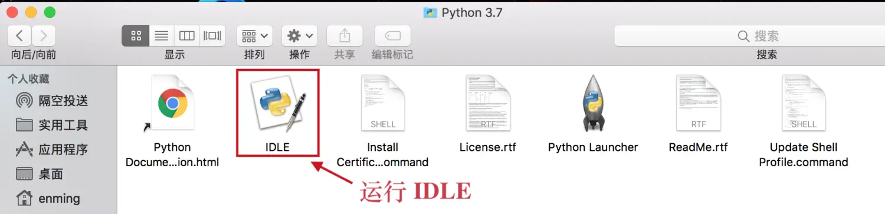
Task: Select the IDLE application icon
Action: pos(278,104)
